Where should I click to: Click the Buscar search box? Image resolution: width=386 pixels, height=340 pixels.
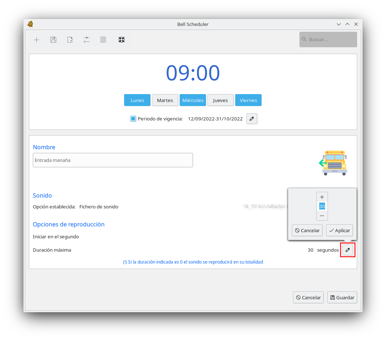point(328,39)
